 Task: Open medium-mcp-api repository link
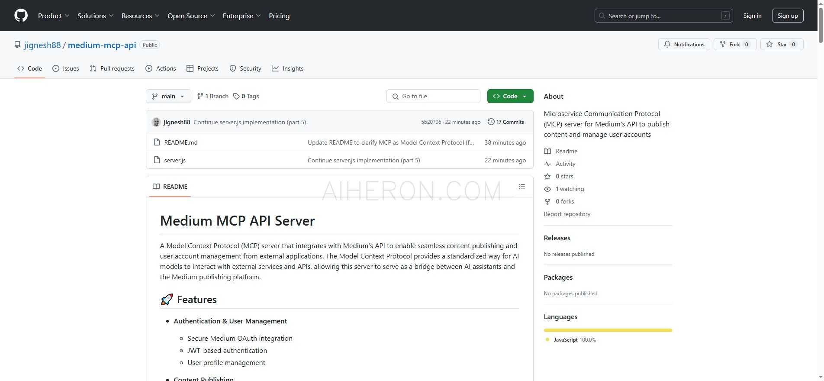[102, 45]
